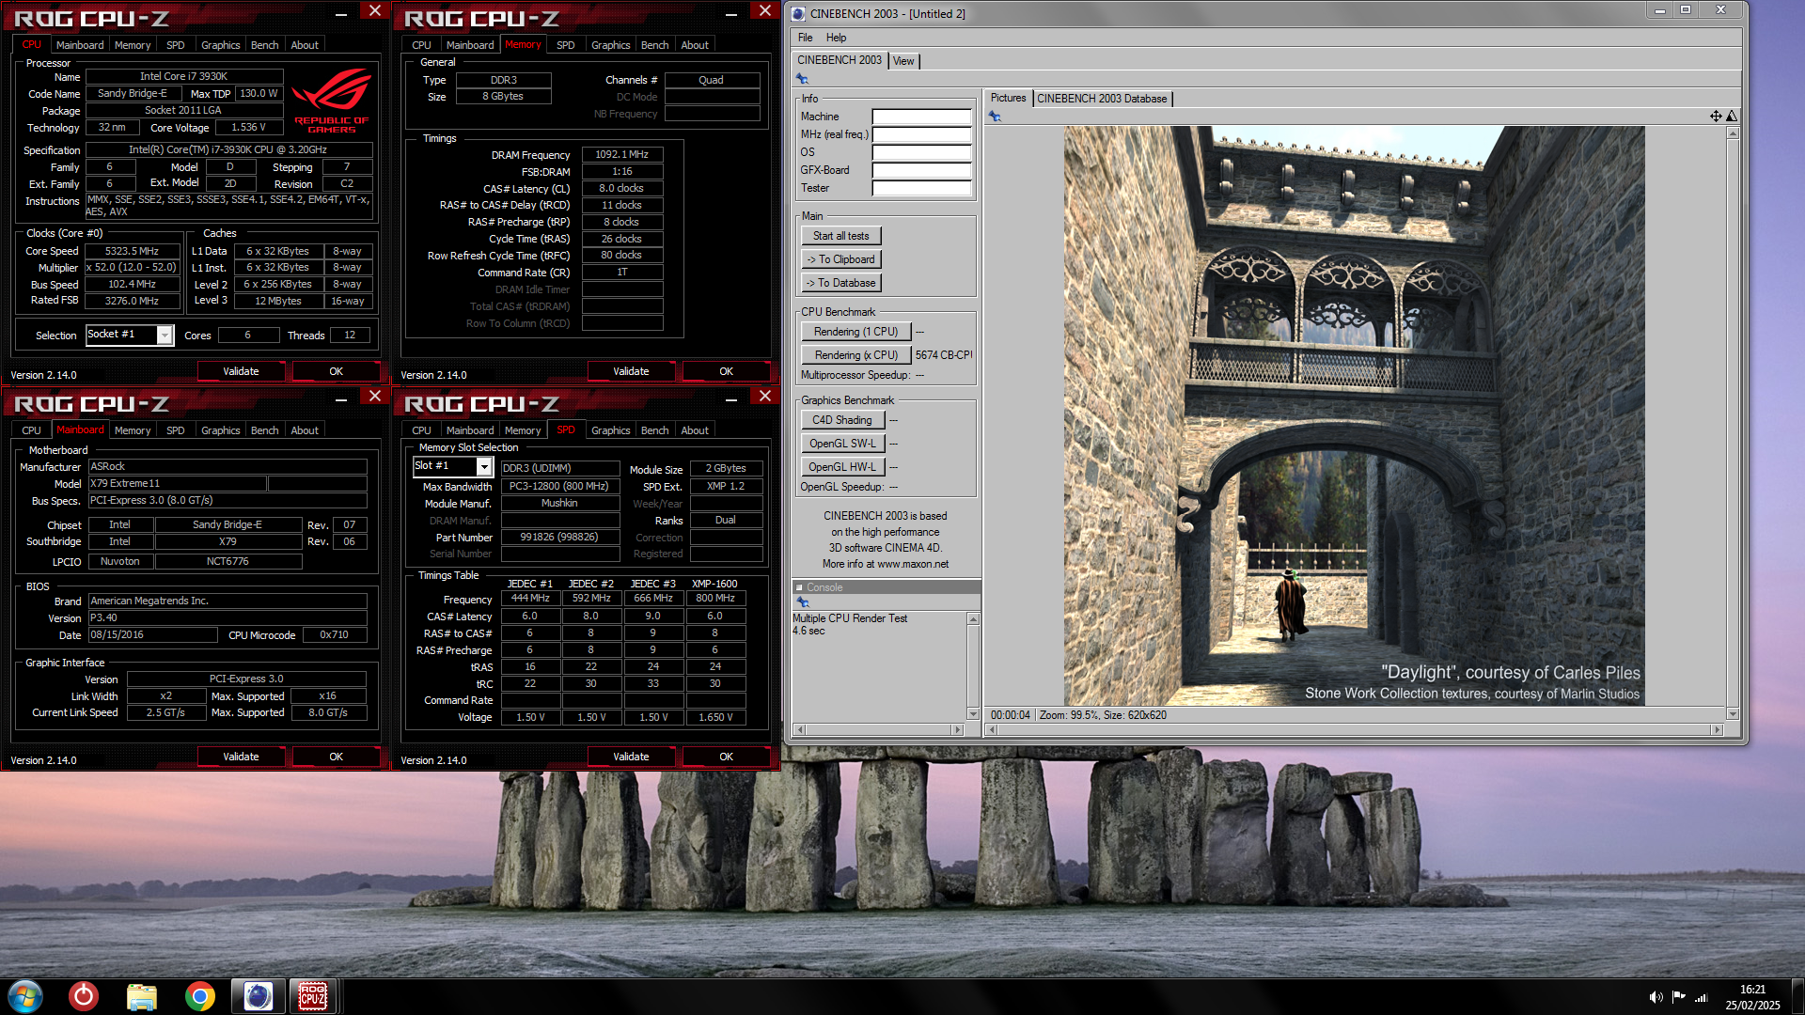1805x1015 pixels.
Task: Click the left panel horizontal scroll-right arrow
Action: tap(958, 729)
